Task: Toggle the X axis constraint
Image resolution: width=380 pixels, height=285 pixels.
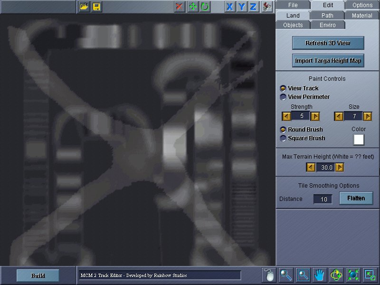Action: pos(229,7)
